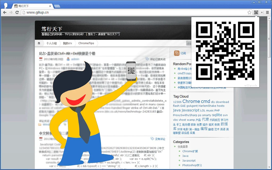This screenshot has height=170, width=272.
Task: Select the 笃行天下 tab
Action: [32, 6]
